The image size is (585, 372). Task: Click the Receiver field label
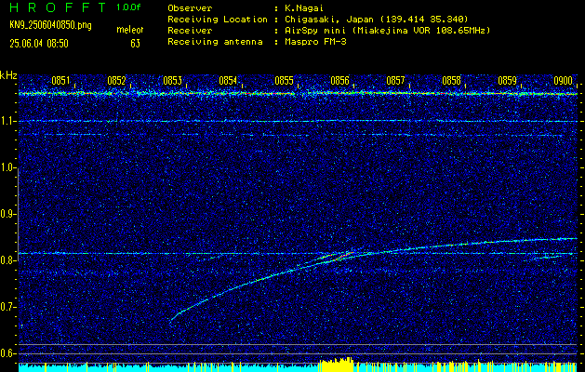(x=190, y=31)
